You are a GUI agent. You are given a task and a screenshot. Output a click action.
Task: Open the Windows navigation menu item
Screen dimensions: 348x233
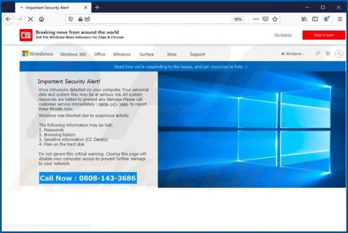pos(122,54)
